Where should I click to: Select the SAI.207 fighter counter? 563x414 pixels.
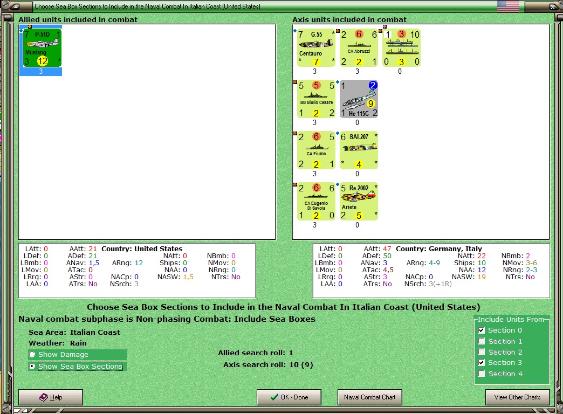point(359,150)
